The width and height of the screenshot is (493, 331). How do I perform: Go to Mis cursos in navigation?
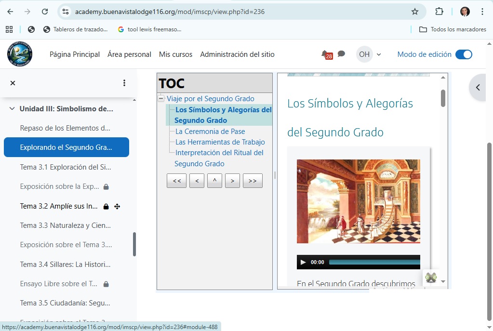point(175,54)
